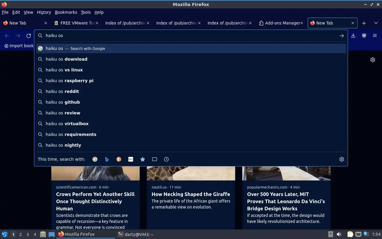Open search settings gear in the dropdown
The image size is (382, 239).
coord(342,159)
